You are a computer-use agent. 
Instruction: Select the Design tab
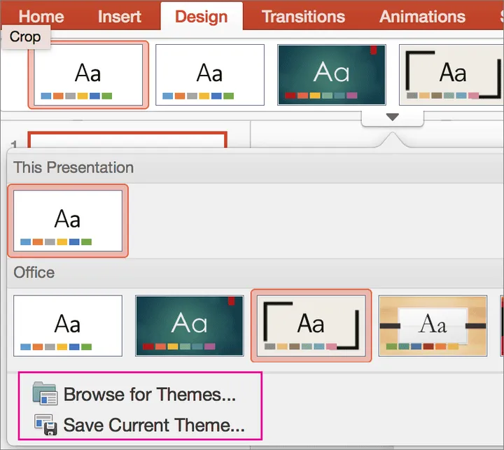(201, 16)
